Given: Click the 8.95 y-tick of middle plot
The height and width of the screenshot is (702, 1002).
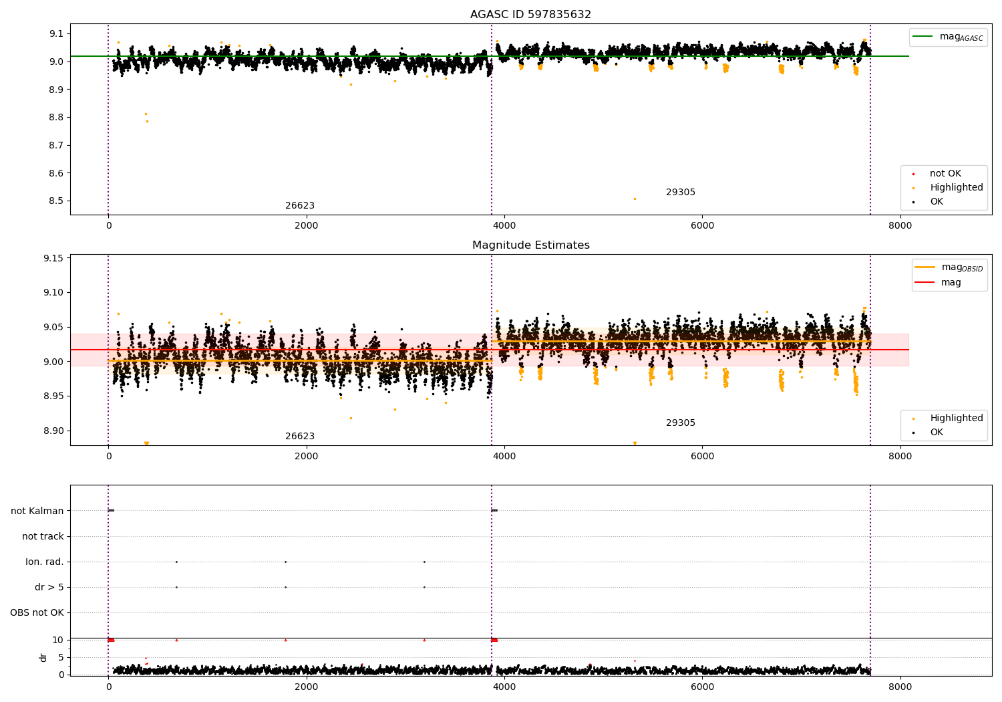Looking at the screenshot, I should click(54, 396).
